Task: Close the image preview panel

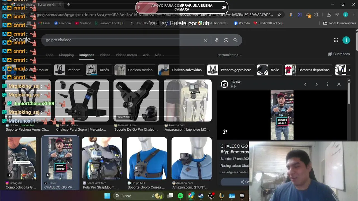Action: [339, 84]
